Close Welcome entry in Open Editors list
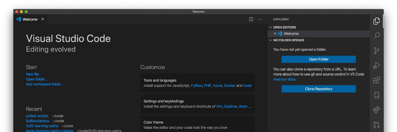The width and height of the screenshot is (397, 132). click(275, 34)
